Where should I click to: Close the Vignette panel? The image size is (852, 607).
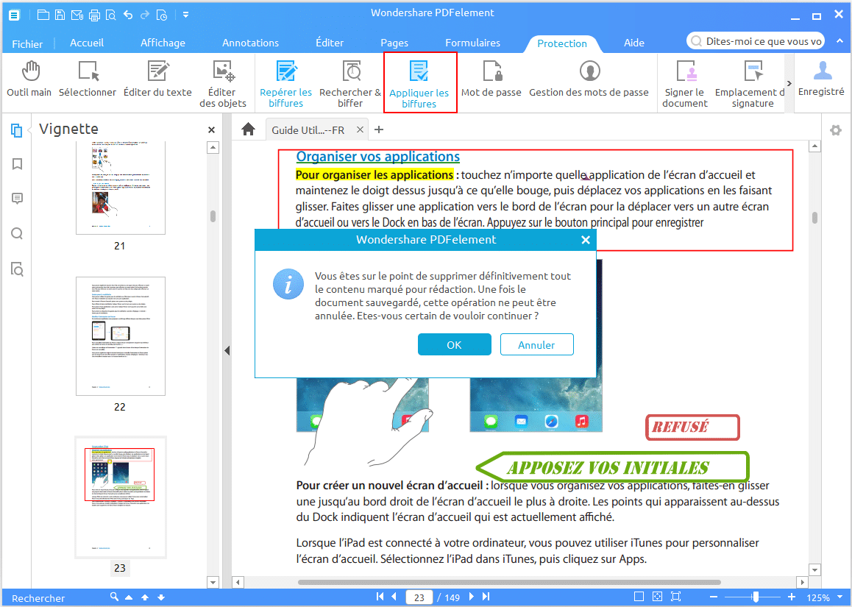(211, 129)
